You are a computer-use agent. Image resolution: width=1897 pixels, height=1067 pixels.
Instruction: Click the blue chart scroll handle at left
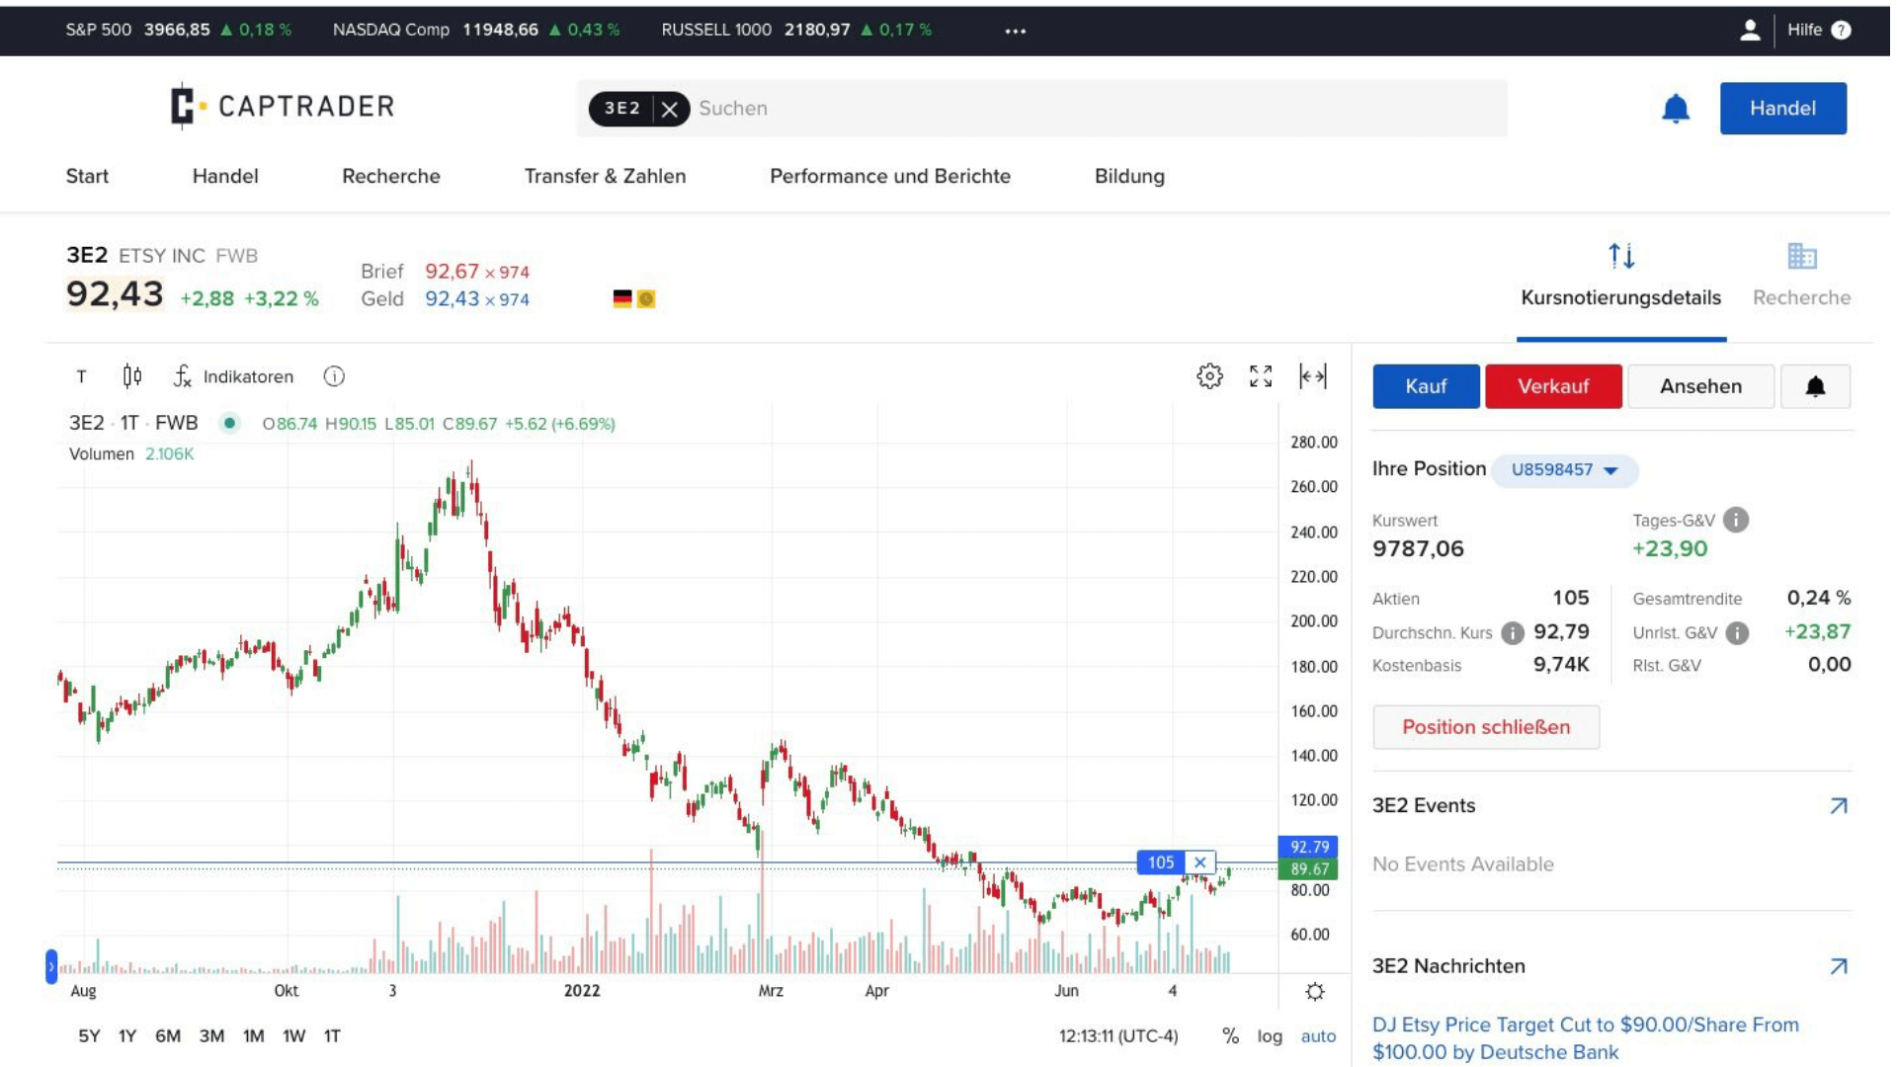pos(51,966)
